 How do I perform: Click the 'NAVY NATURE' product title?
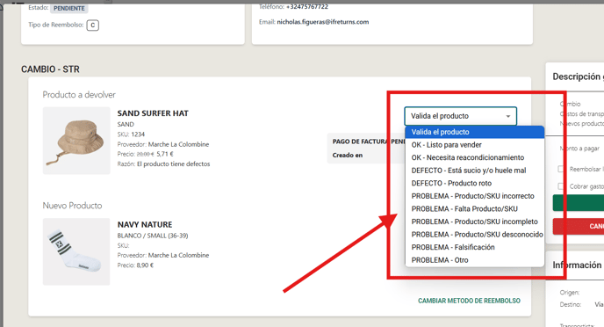pos(145,224)
